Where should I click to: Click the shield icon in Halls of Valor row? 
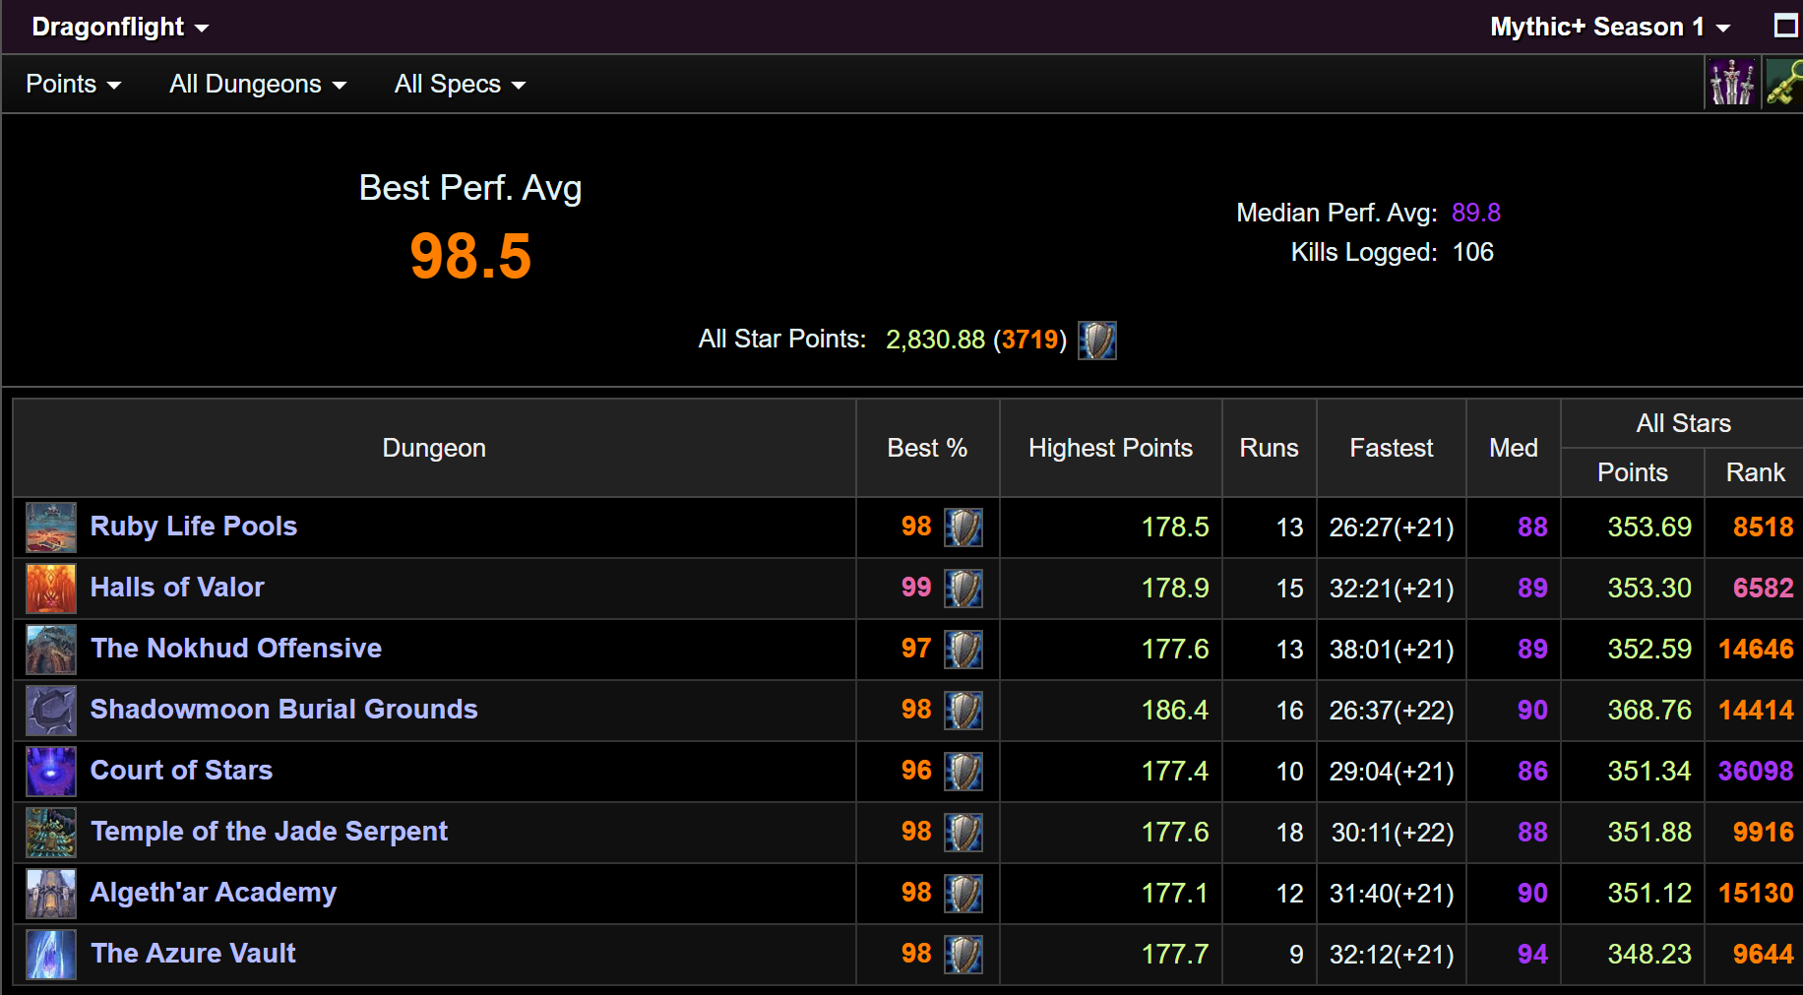(x=963, y=589)
